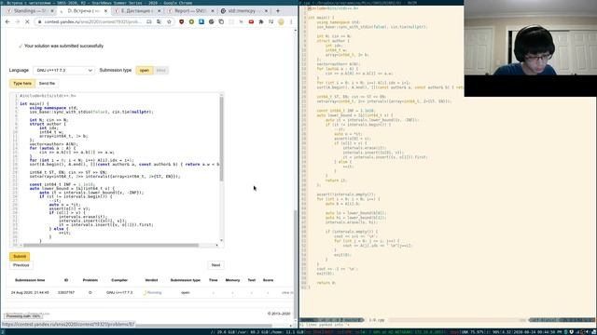Open the green circle extension icon
Image resolution: width=597 pixels, height=335 pixels.
click(x=191, y=22)
